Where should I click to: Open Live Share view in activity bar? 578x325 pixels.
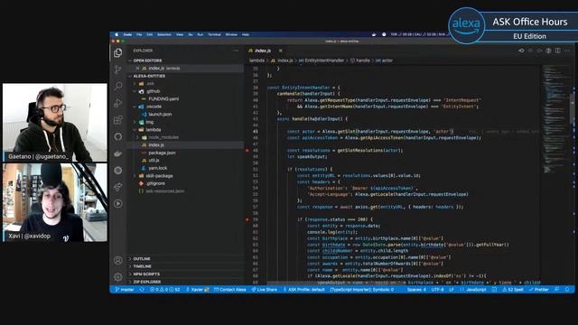click(x=118, y=187)
